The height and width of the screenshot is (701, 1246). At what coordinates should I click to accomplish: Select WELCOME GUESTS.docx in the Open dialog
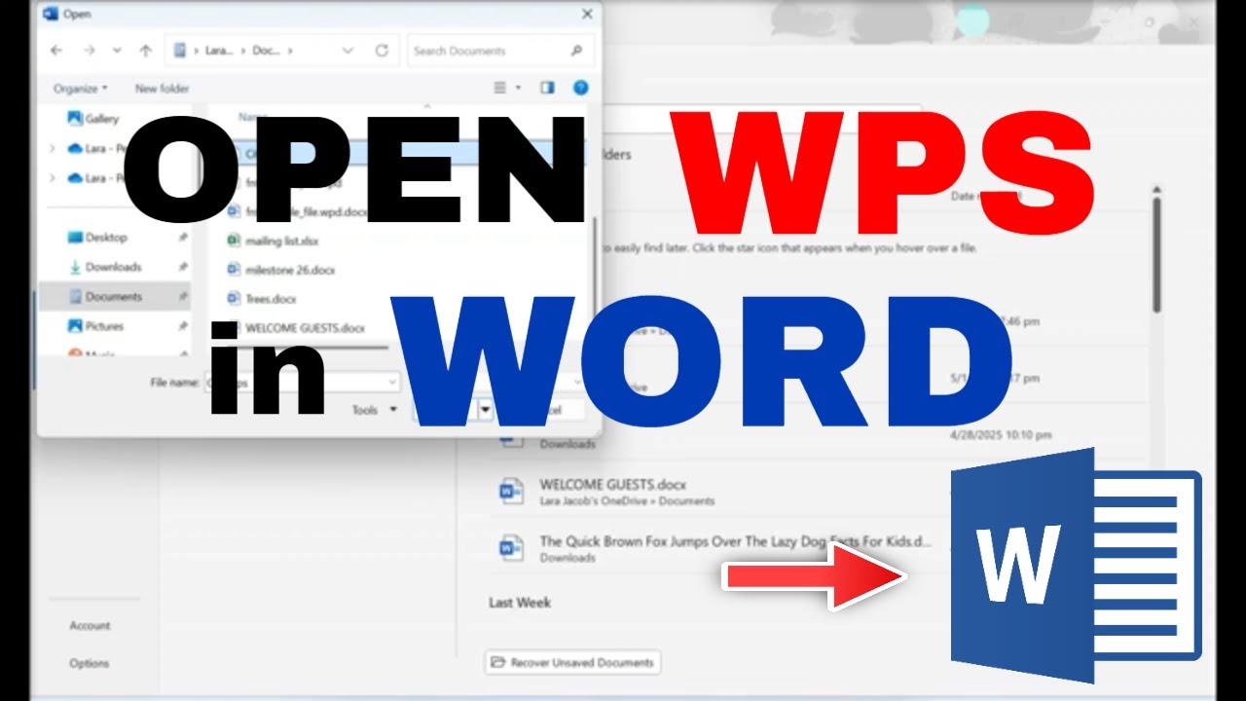[305, 328]
